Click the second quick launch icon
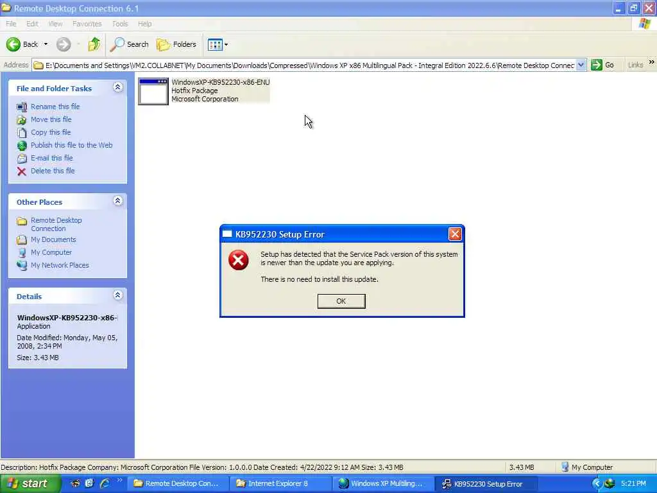The image size is (657, 493). coord(89,483)
